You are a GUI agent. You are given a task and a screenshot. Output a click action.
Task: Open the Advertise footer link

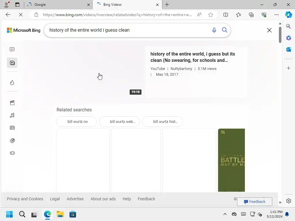coord(75,199)
